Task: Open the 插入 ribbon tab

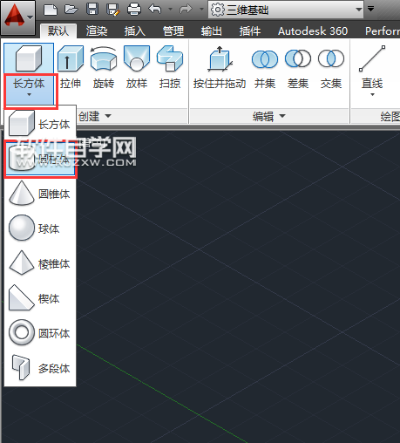Action: point(135,31)
